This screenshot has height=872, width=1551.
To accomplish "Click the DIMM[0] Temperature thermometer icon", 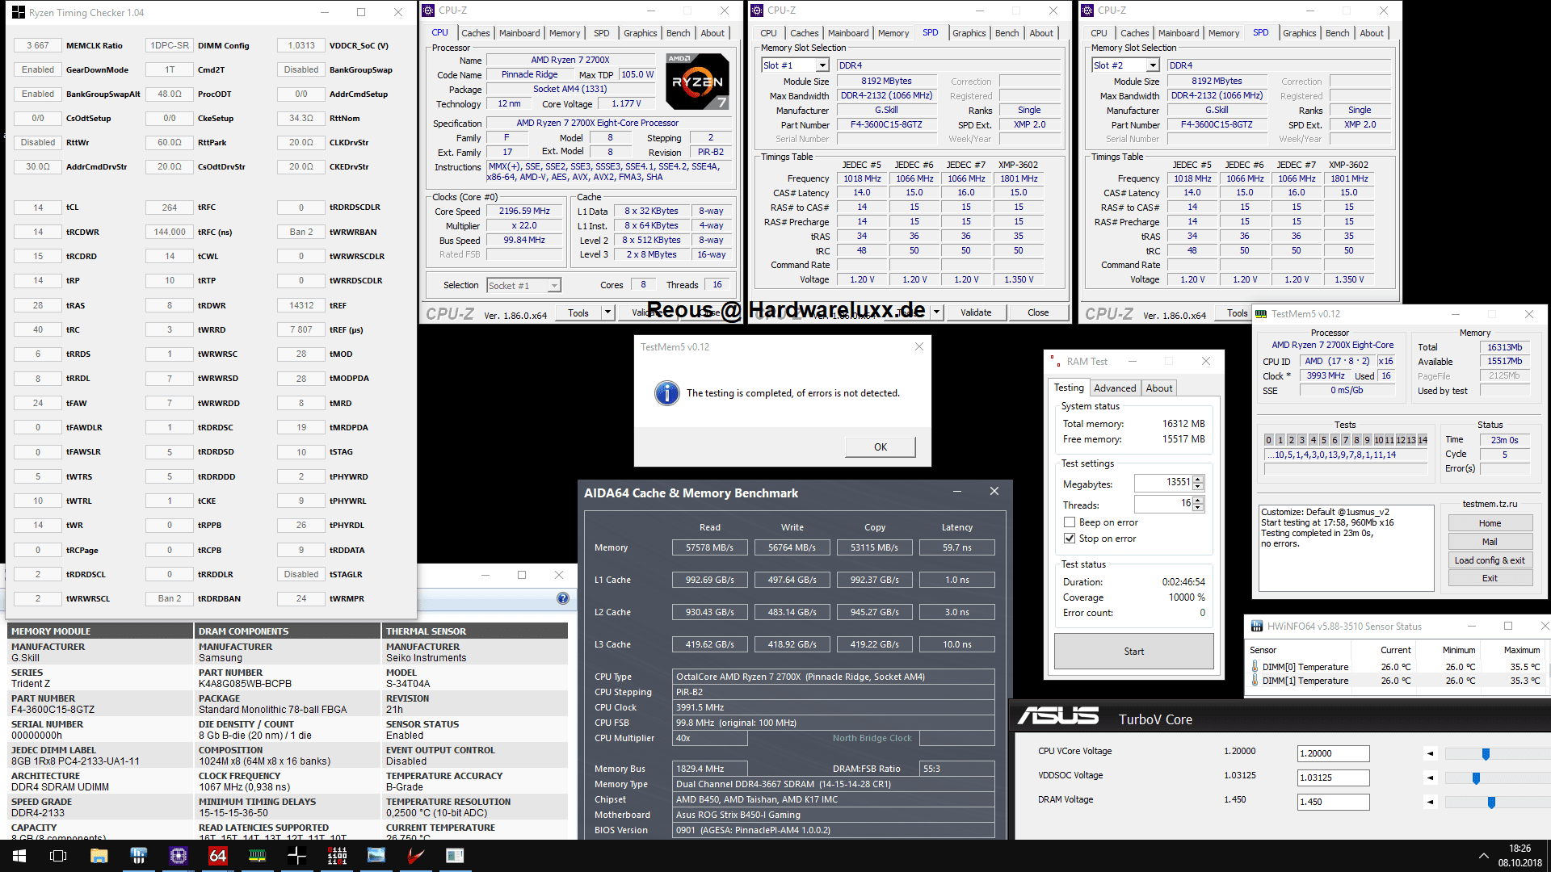I will click(x=1255, y=667).
